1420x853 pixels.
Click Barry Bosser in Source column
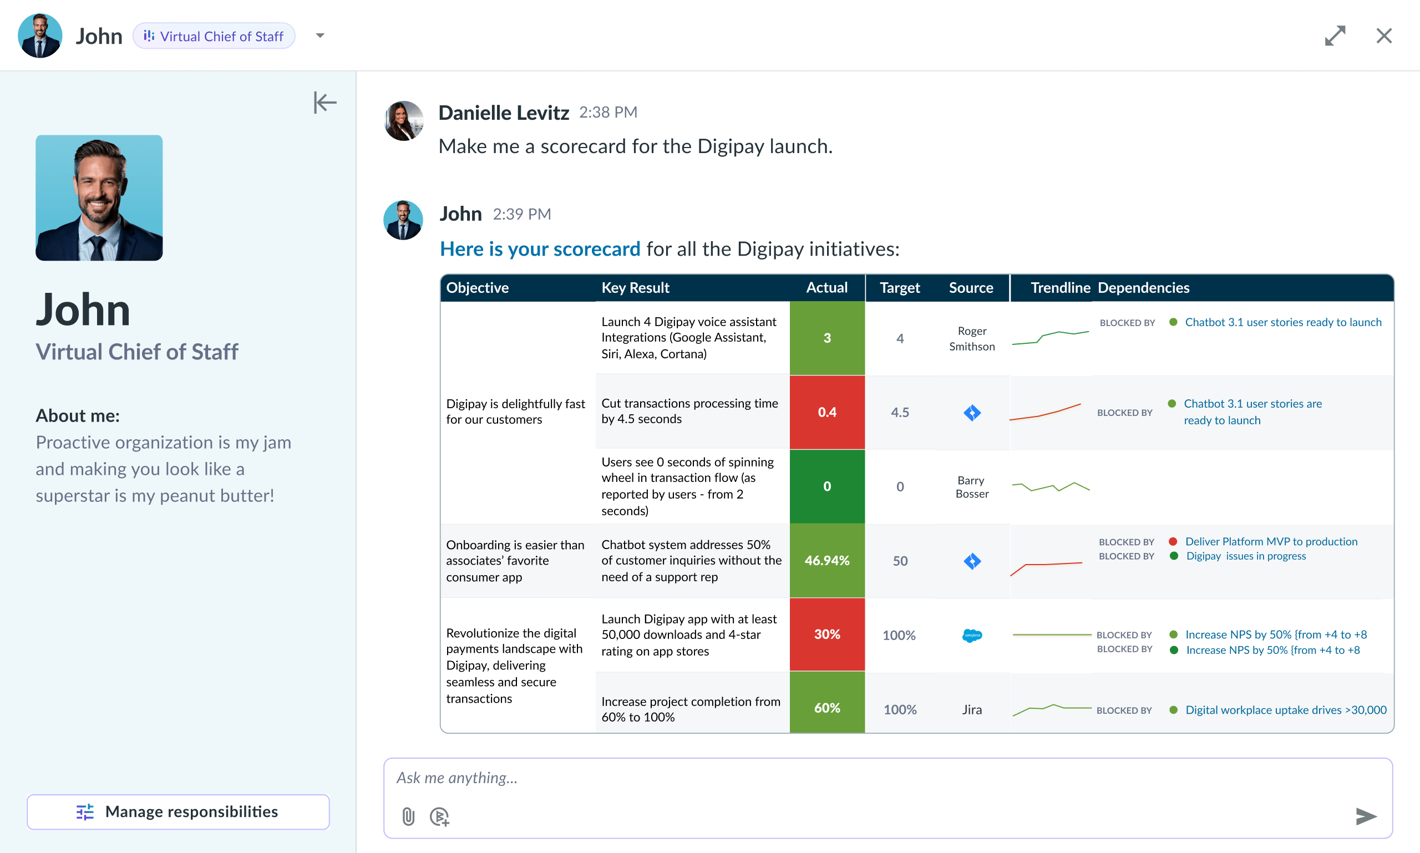click(972, 487)
